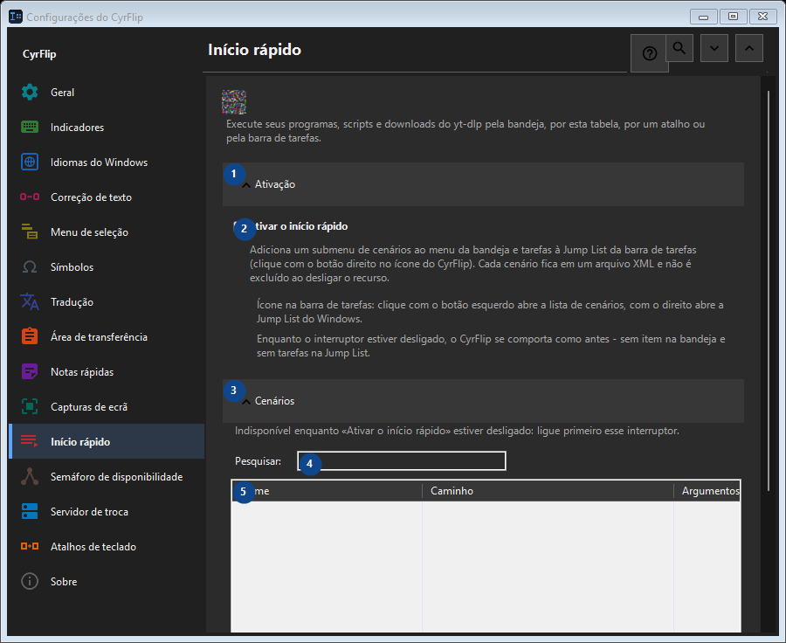Sort scenarios by the Caminho column
Screen dimensions: 786x643
pyautogui.click(x=548, y=490)
